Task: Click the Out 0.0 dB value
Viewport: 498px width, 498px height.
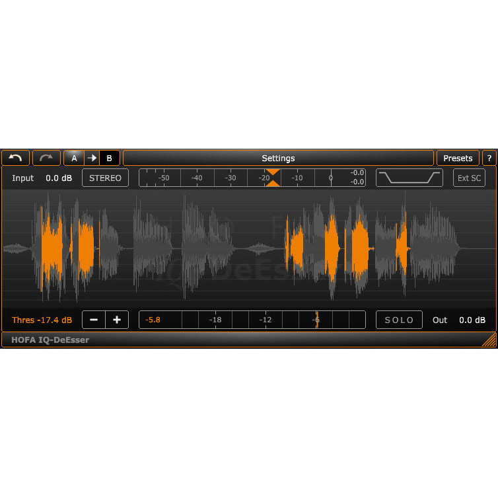Action: (472, 320)
